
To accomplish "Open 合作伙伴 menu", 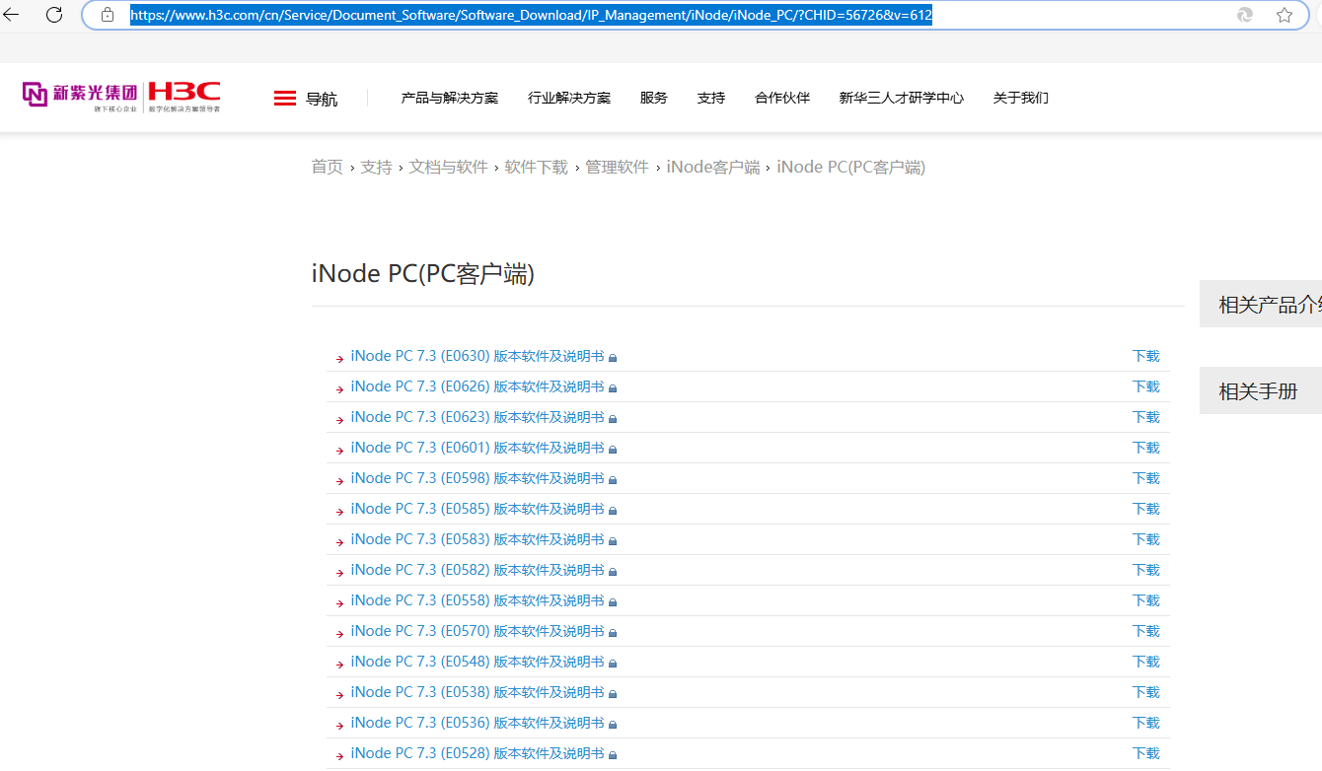I will [782, 98].
